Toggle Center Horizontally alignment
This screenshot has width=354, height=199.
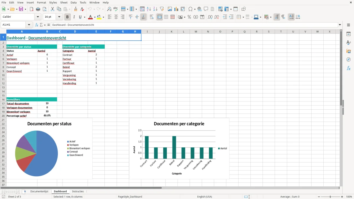click(x=116, y=17)
